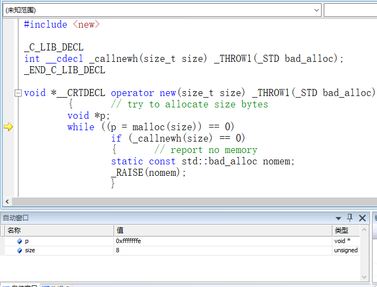Click the int __cdecl _callnewh declaration line
377x287 pixels.
184,59
